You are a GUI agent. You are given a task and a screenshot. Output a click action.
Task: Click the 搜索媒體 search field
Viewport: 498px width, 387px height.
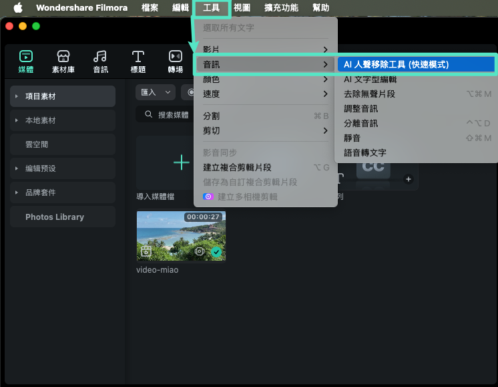pyautogui.click(x=164, y=114)
